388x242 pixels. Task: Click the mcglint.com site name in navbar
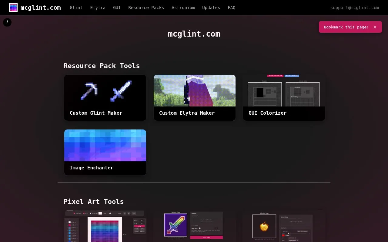[41, 8]
